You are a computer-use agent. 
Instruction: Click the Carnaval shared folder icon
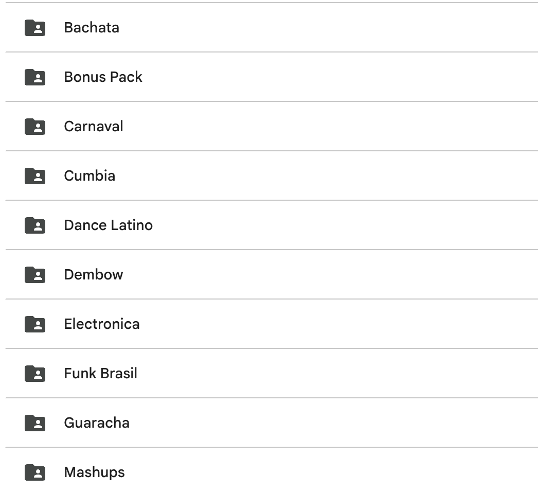(35, 127)
